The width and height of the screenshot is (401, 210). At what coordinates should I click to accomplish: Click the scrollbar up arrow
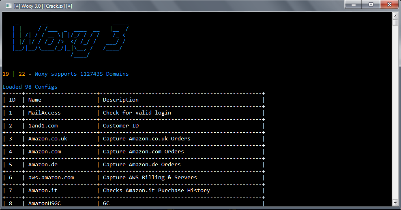[395, 15]
